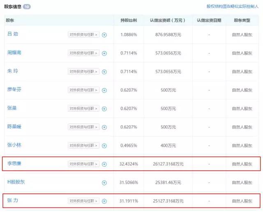Expand 对外投资与任职 for 吕劲
The height and width of the screenshot is (212, 263).
(x=83, y=35)
